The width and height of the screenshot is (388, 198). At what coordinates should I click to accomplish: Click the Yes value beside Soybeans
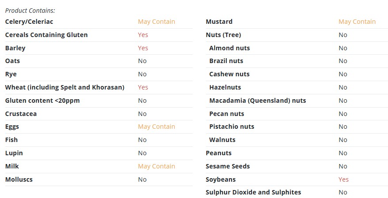(344, 179)
